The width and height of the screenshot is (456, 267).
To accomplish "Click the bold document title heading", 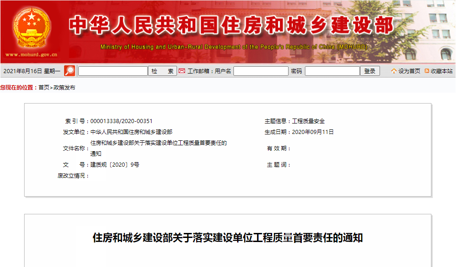I will coord(228,237).
